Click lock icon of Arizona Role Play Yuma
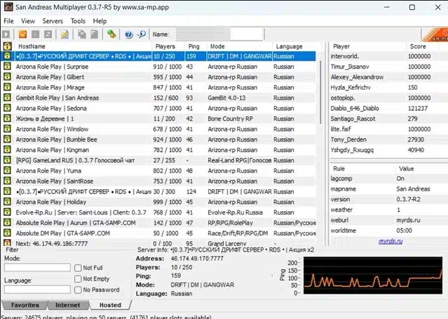The height and width of the screenshot is (319, 448). coord(7,170)
